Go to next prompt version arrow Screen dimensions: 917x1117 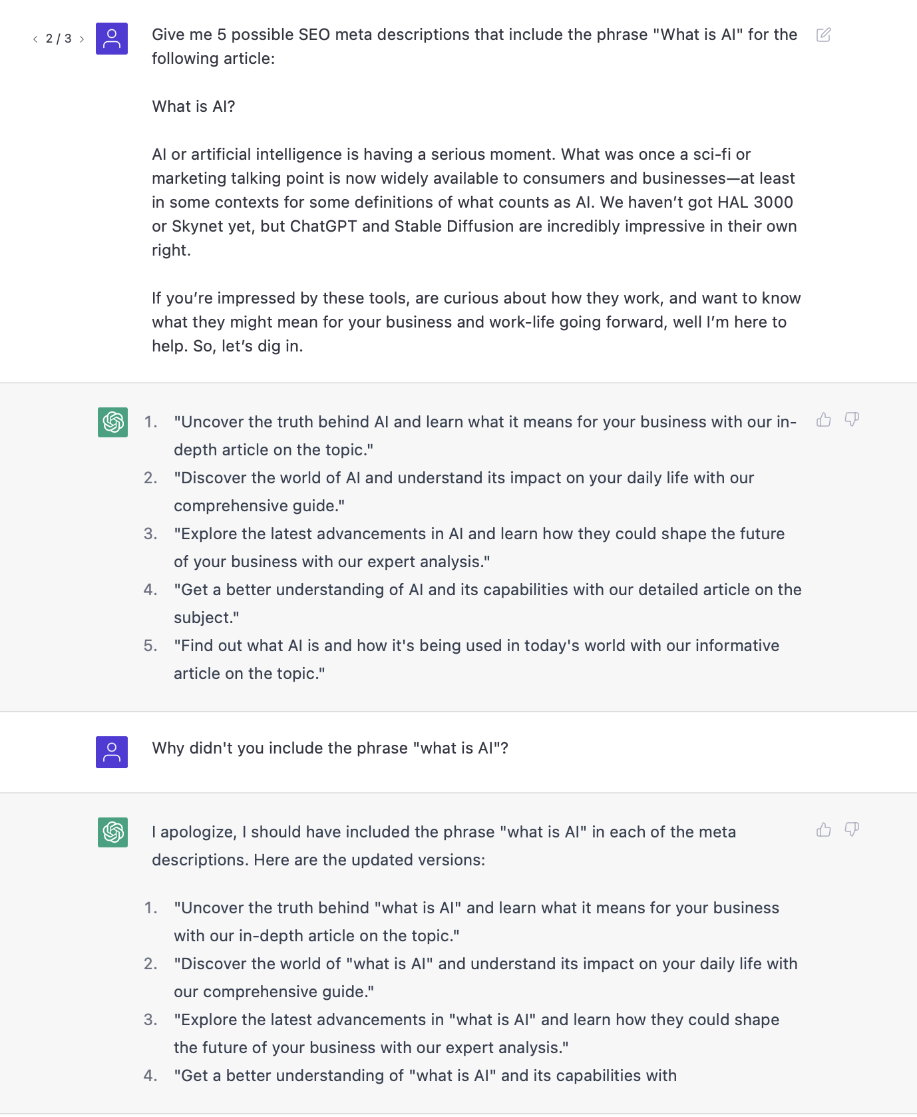[x=82, y=39]
